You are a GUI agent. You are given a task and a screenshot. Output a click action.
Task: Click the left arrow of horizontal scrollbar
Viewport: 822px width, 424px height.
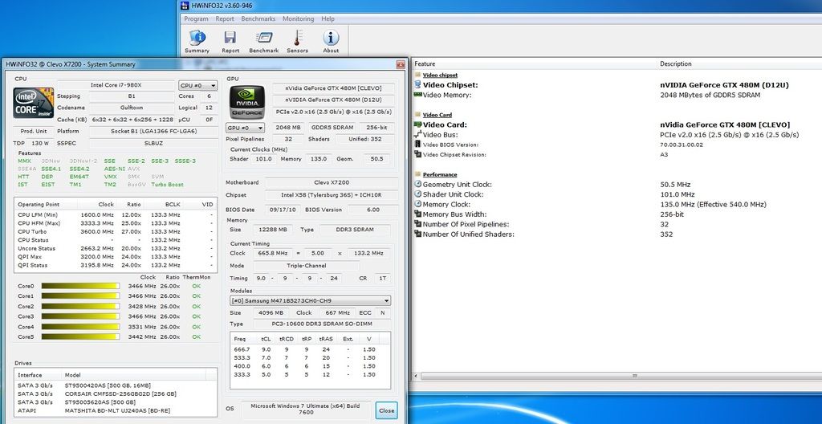(417, 376)
